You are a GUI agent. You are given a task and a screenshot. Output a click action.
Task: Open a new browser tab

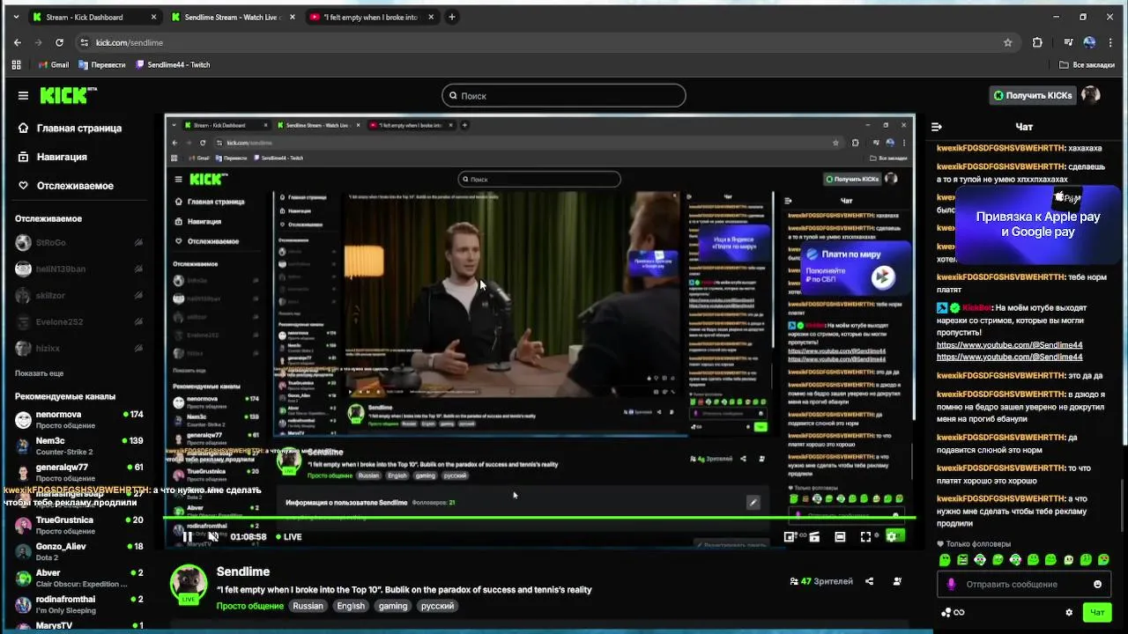(x=452, y=17)
